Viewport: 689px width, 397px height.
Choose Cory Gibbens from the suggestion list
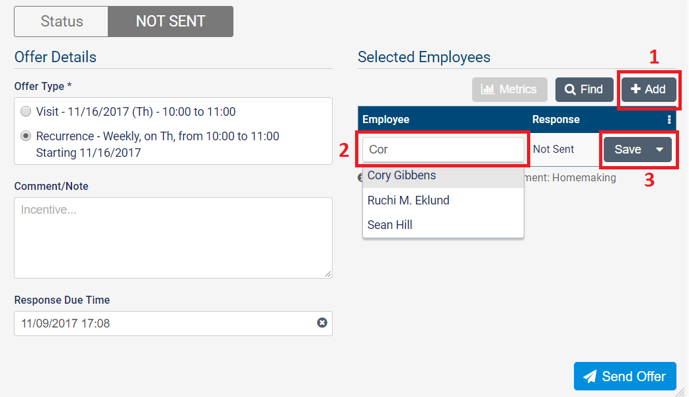pyautogui.click(x=401, y=175)
